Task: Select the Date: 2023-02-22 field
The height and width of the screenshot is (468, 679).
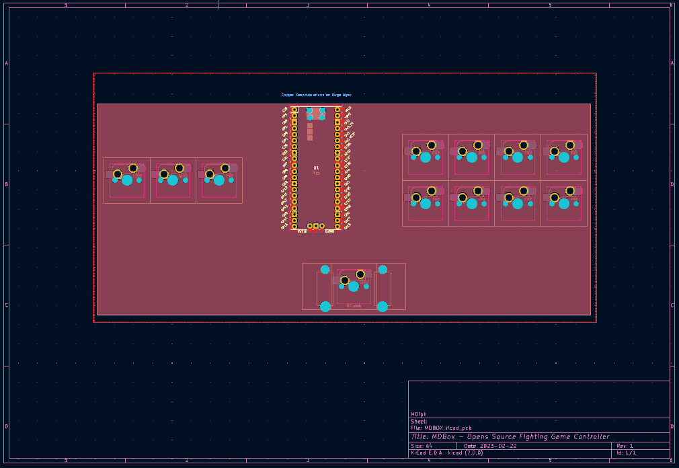Action: pyautogui.click(x=490, y=446)
